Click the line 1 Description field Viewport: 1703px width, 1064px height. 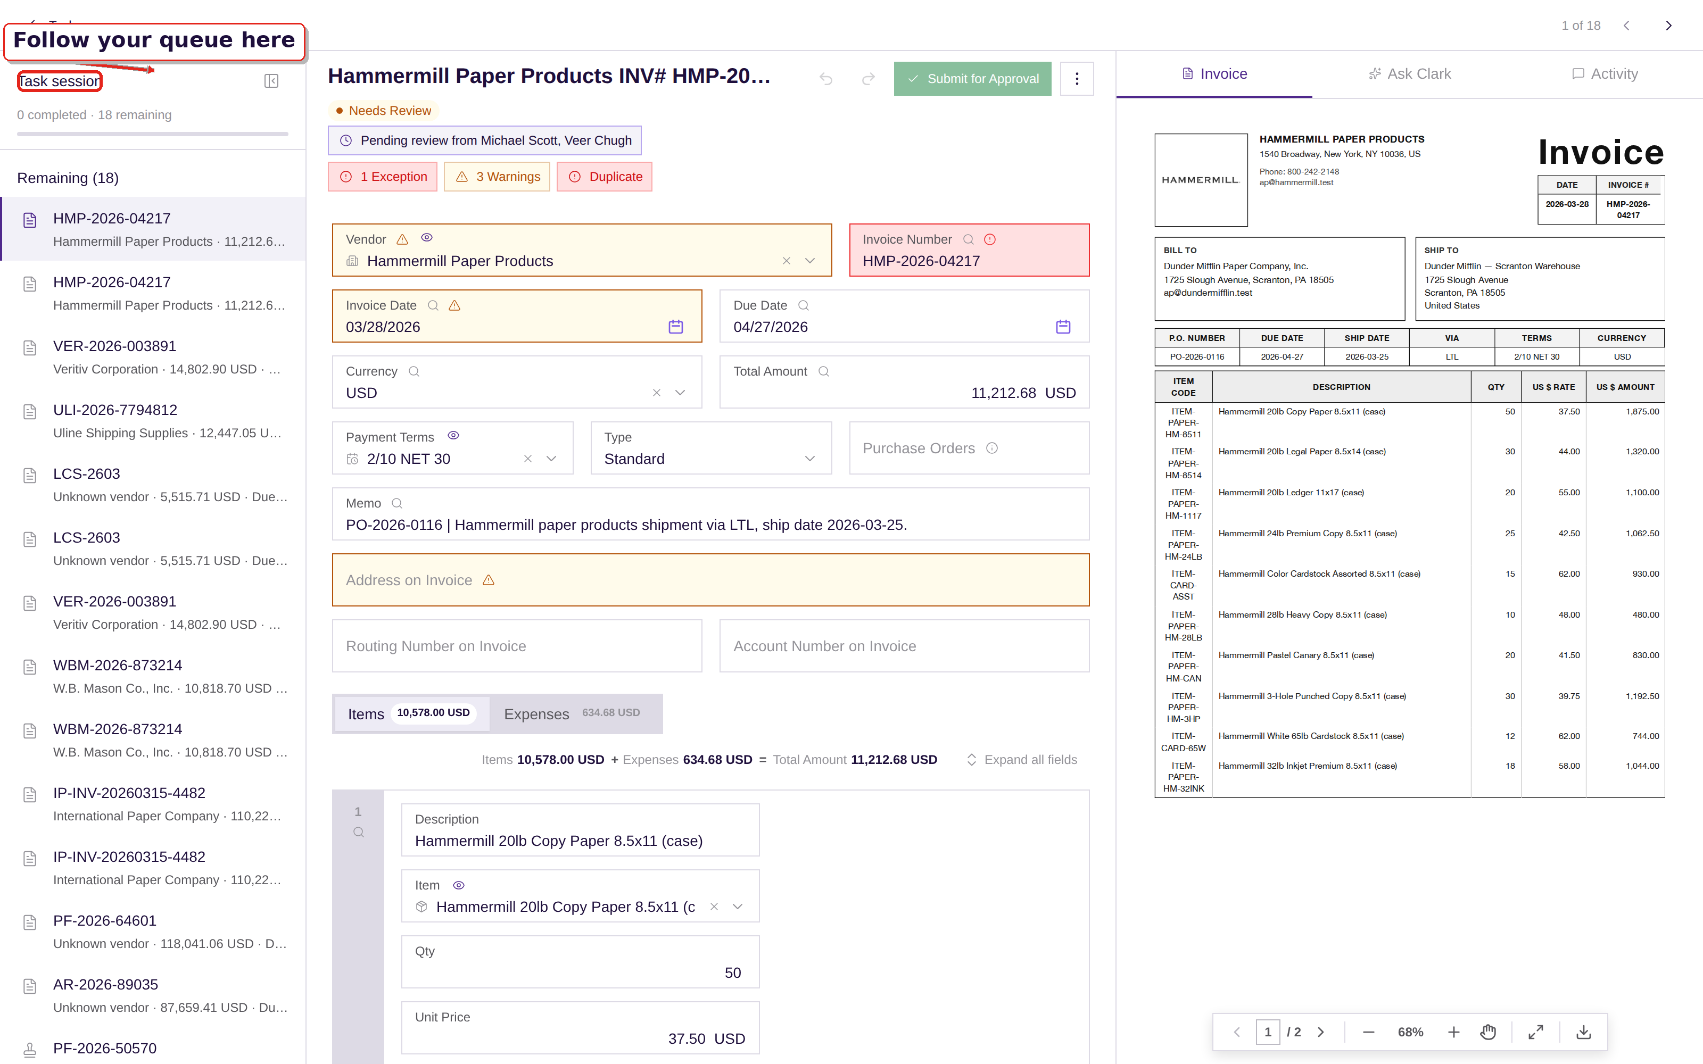click(581, 830)
